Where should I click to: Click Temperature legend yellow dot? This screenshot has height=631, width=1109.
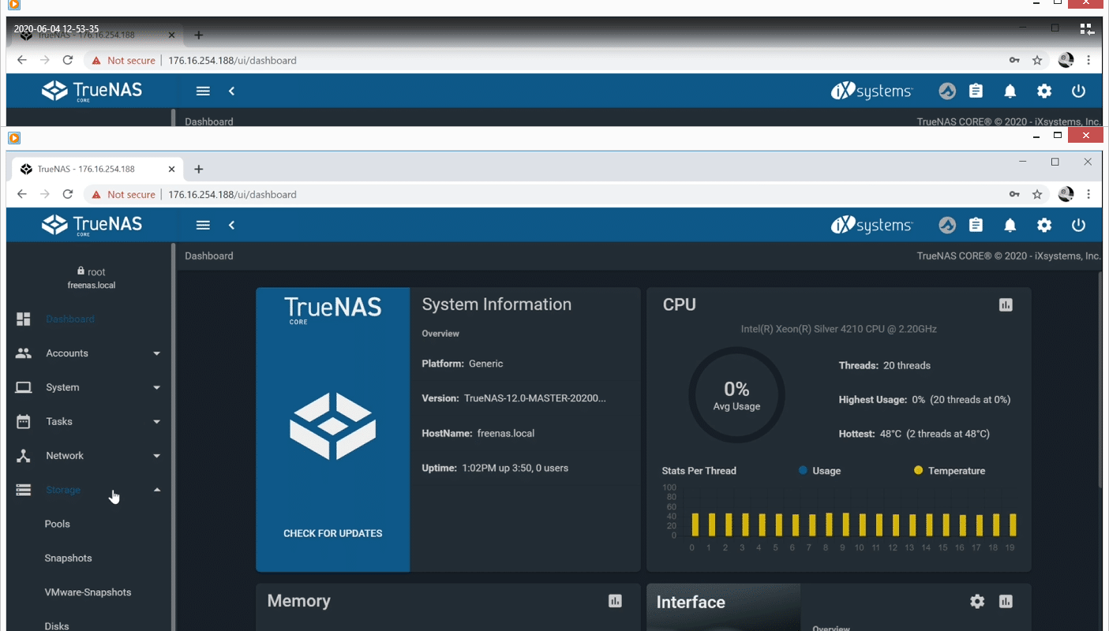coord(918,470)
